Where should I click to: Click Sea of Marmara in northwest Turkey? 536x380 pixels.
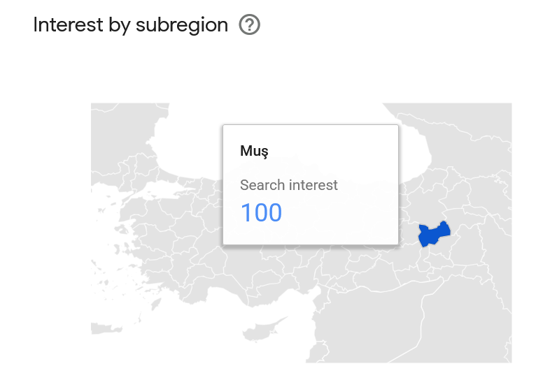tap(161, 190)
